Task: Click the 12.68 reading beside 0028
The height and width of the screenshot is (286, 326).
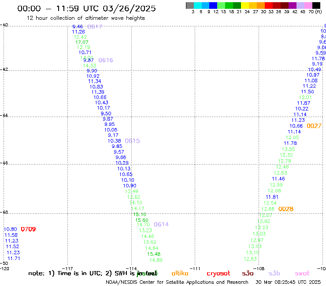Action: tap(268, 209)
